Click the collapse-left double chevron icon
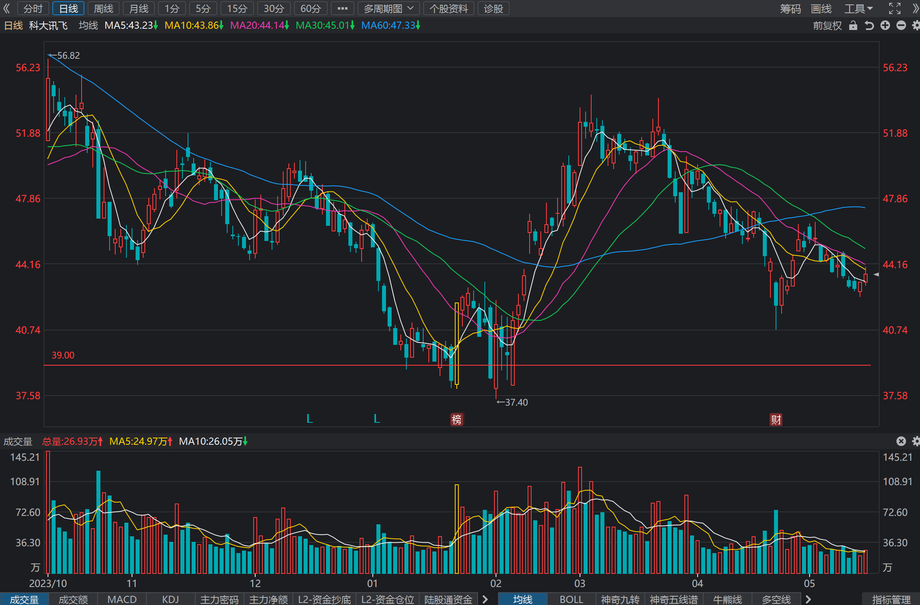 coord(6,8)
